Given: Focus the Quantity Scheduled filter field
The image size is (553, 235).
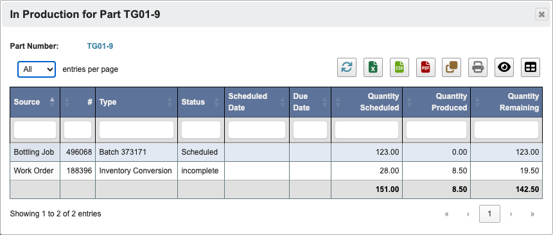Looking at the screenshot, I should tap(367, 130).
